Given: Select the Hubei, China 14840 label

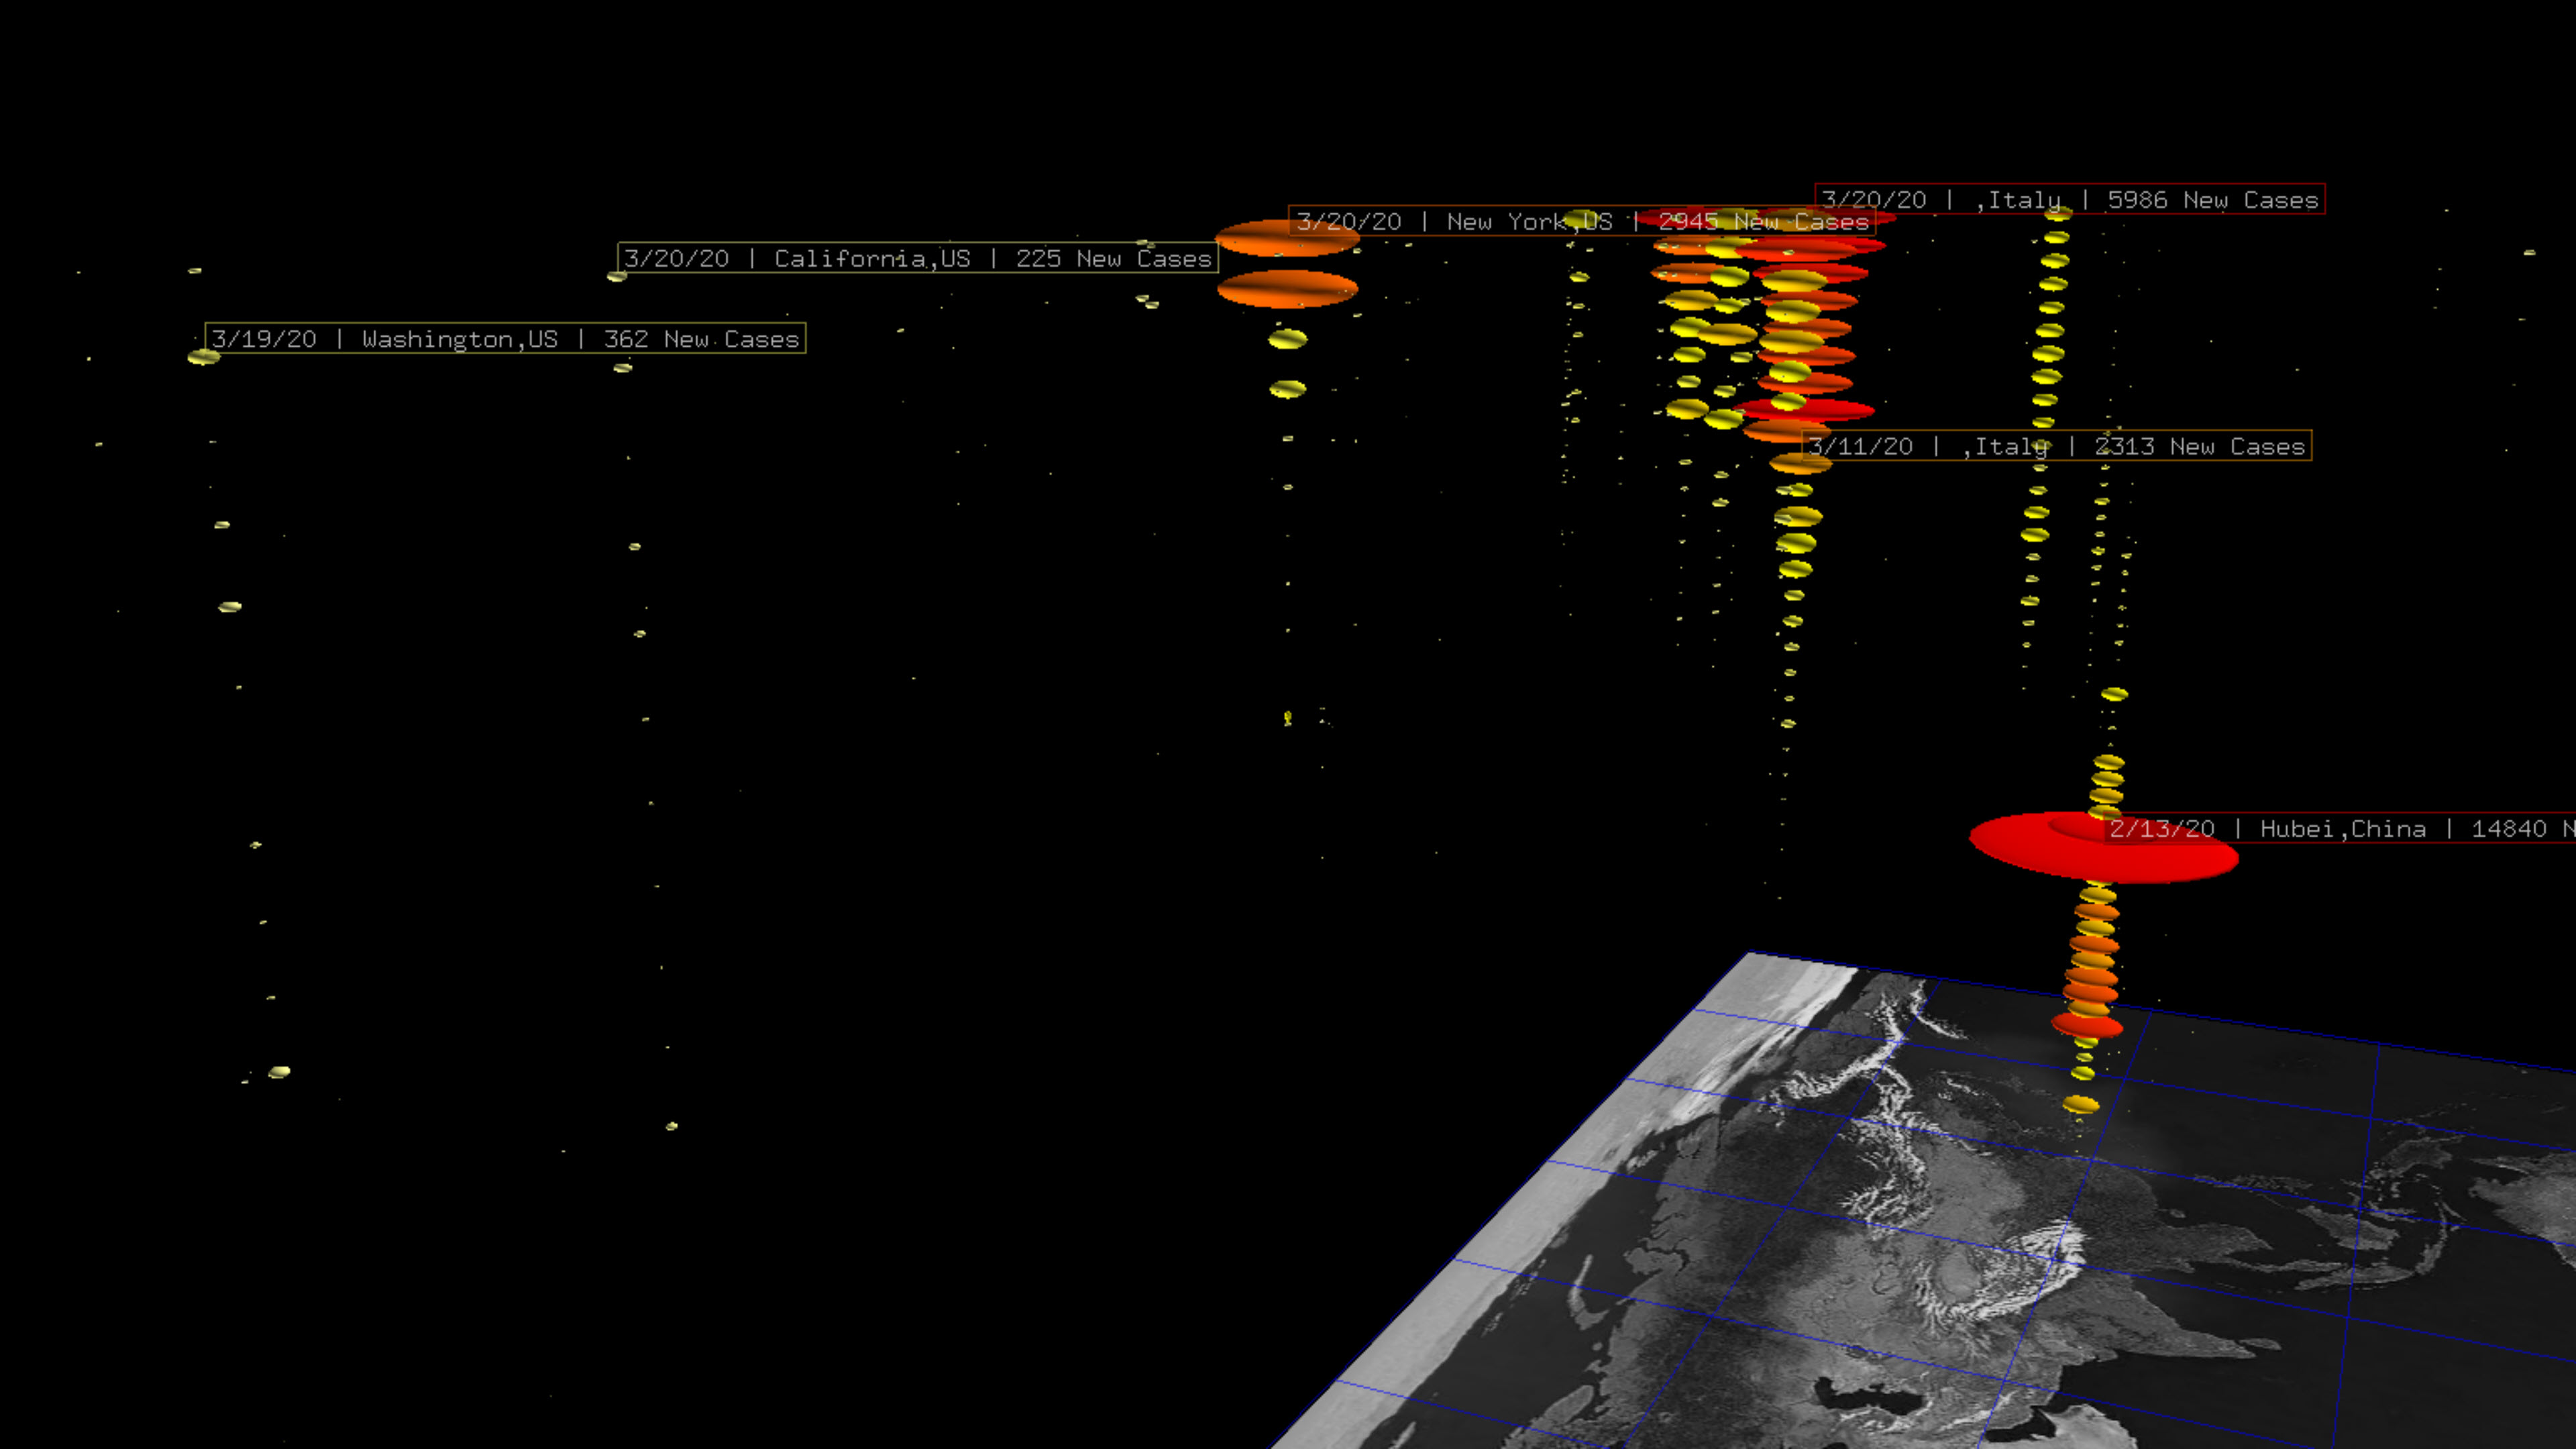Looking at the screenshot, I should tap(2340, 829).
